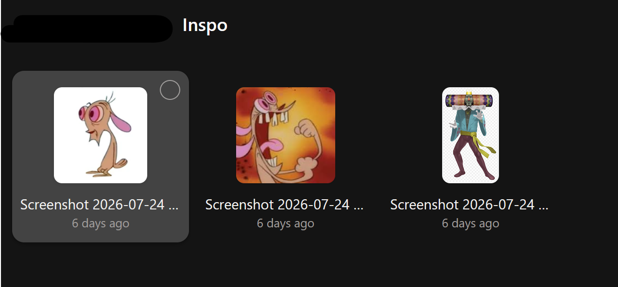Tick the selection circle on the first screenshot
This screenshot has width=618, height=287.
(170, 90)
